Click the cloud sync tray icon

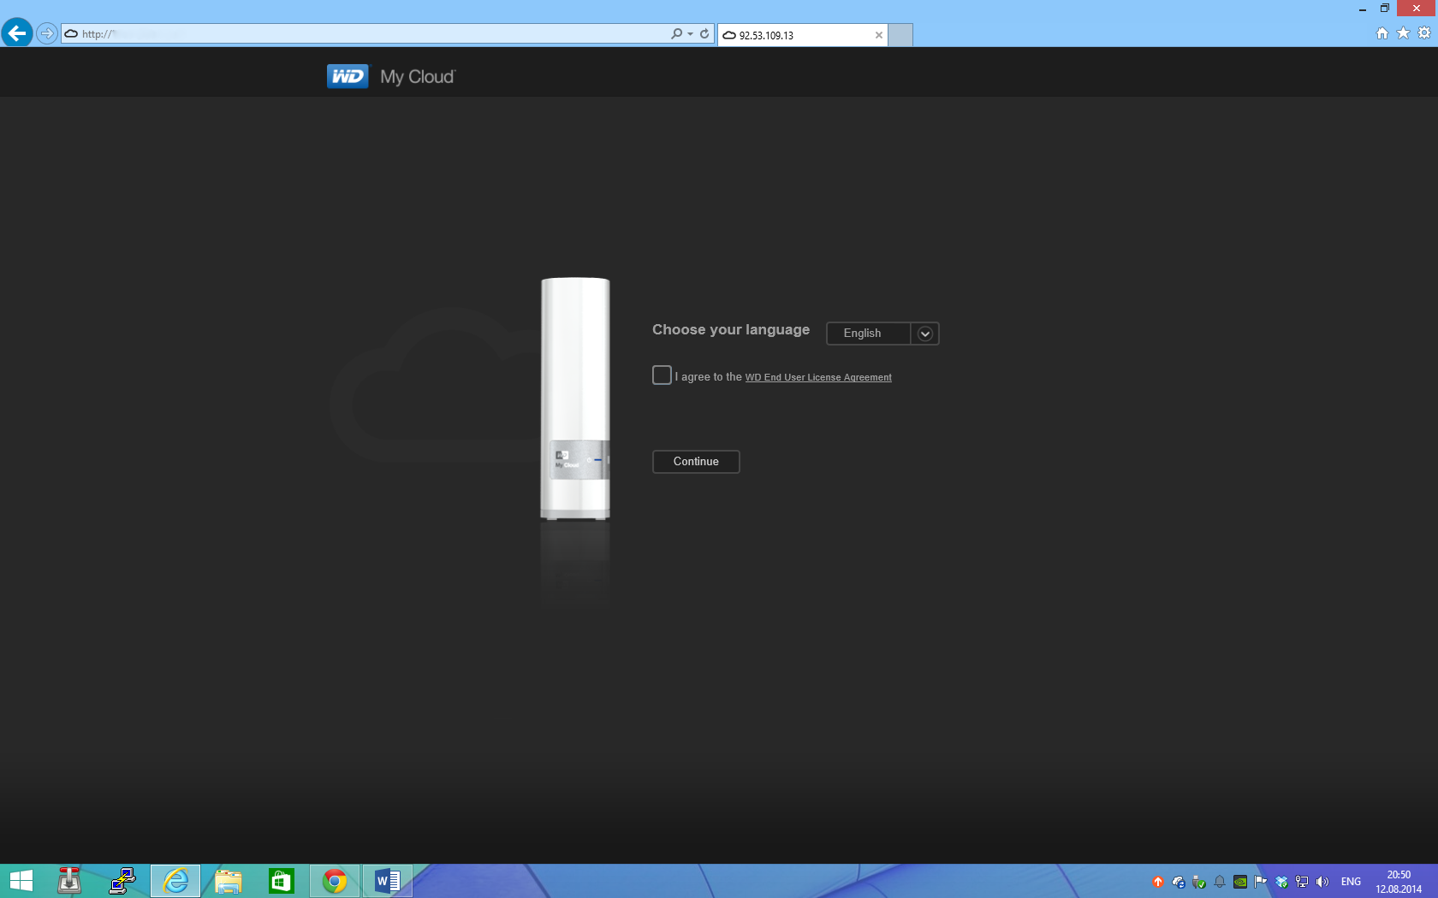click(x=1179, y=882)
